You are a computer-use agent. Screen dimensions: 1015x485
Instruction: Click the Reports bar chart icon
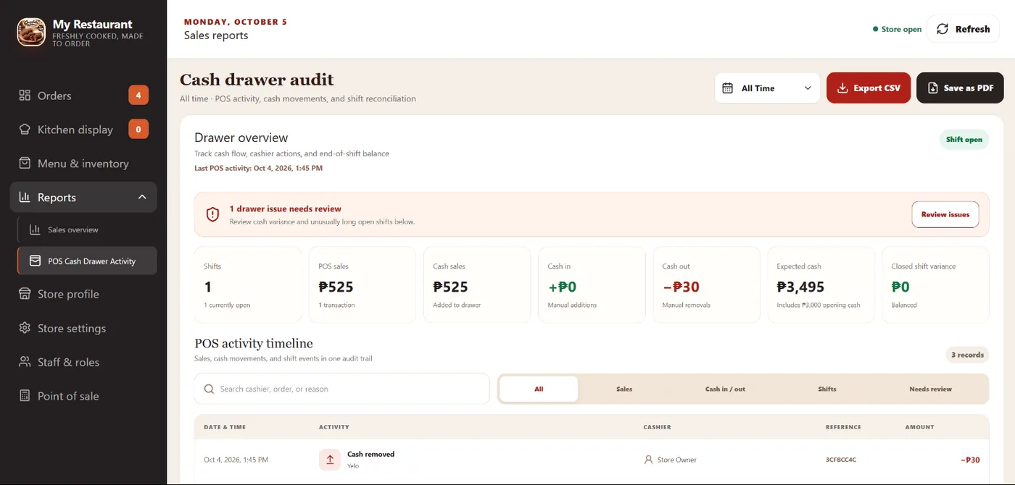[x=25, y=197]
